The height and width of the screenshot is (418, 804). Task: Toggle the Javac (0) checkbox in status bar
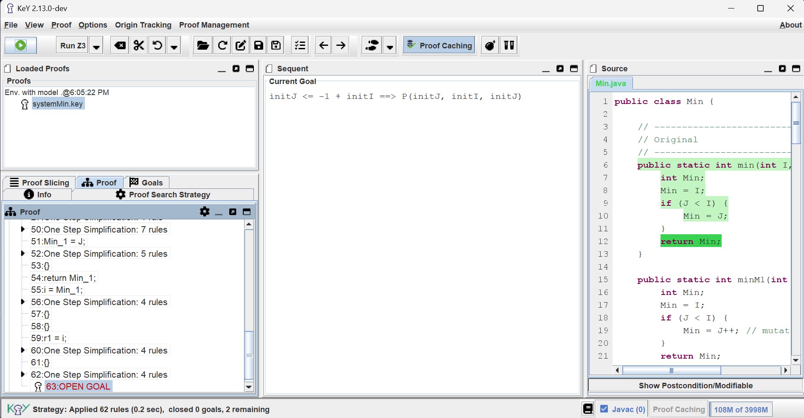(x=604, y=409)
